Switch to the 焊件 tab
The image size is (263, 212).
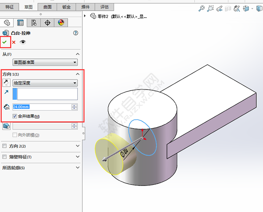click(x=85, y=7)
